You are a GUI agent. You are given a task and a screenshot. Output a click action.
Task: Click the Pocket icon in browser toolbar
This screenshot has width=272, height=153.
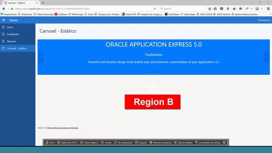(221, 8)
